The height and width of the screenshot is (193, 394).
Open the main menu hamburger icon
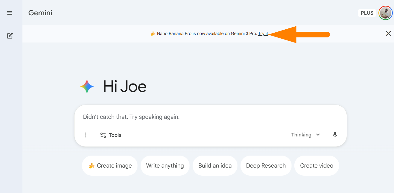click(x=10, y=13)
